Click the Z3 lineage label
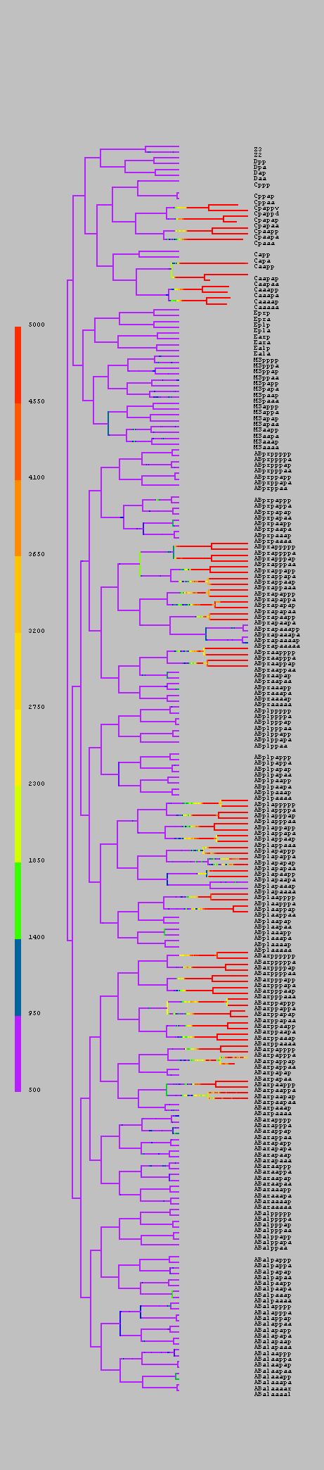This screenshot has height=1470, width=324. [258, 149]
